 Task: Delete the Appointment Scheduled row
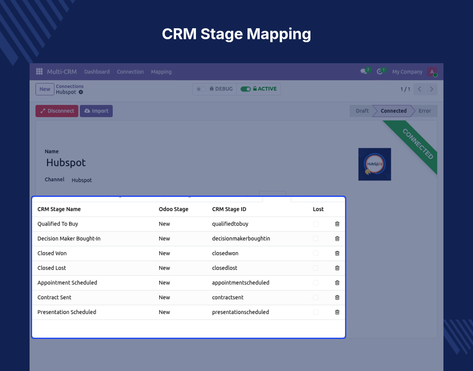[x=337, y=283]
